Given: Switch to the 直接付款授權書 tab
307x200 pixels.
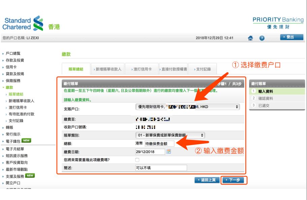Looking at the screenshot, I should coord(173,69).
